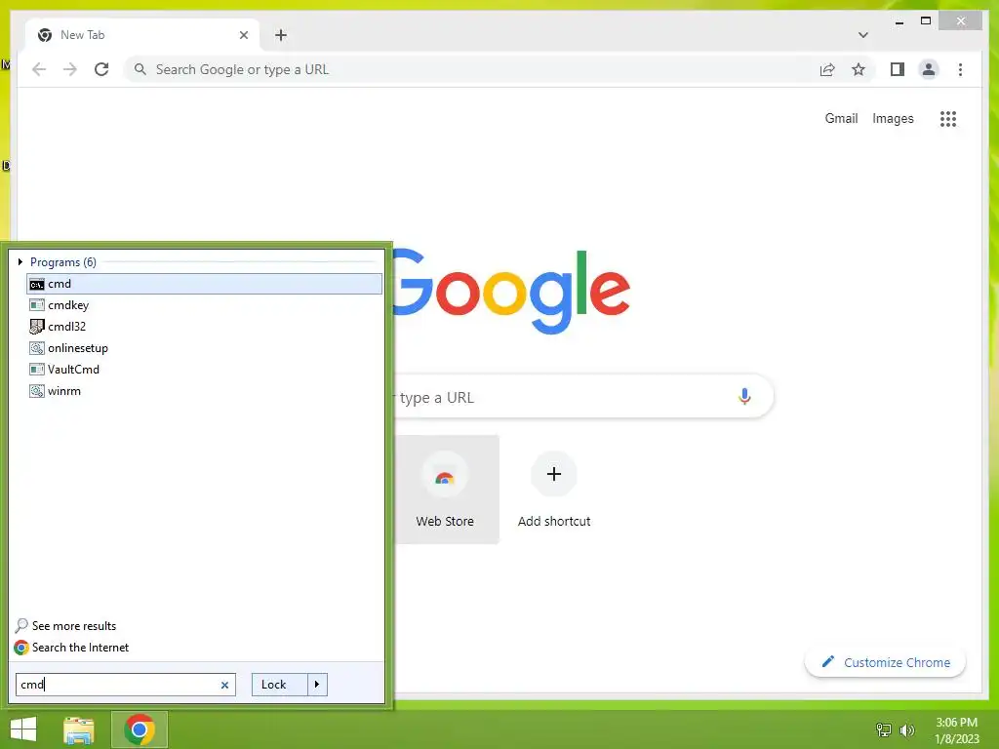
Task: Clear the start menu search box
Action: (225, 686)
